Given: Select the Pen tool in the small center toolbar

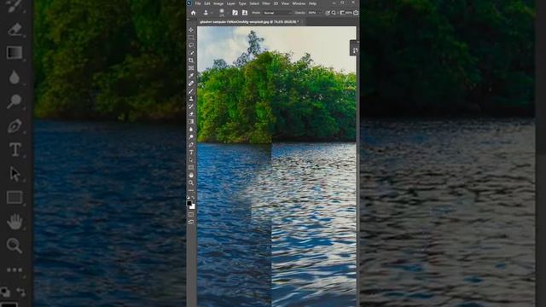Looking at the screenshot, I should tap(191, 144).
